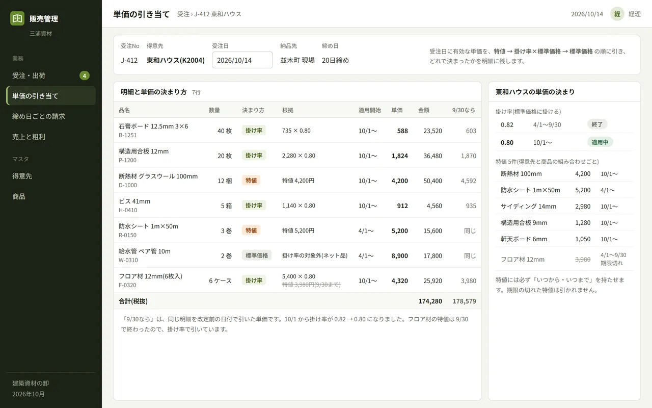The width and height of the screenshot is (652, 408).
Task: Click the 特値 tag on the 断熱材 グラスウール row
Action: (x=251, y=181)
